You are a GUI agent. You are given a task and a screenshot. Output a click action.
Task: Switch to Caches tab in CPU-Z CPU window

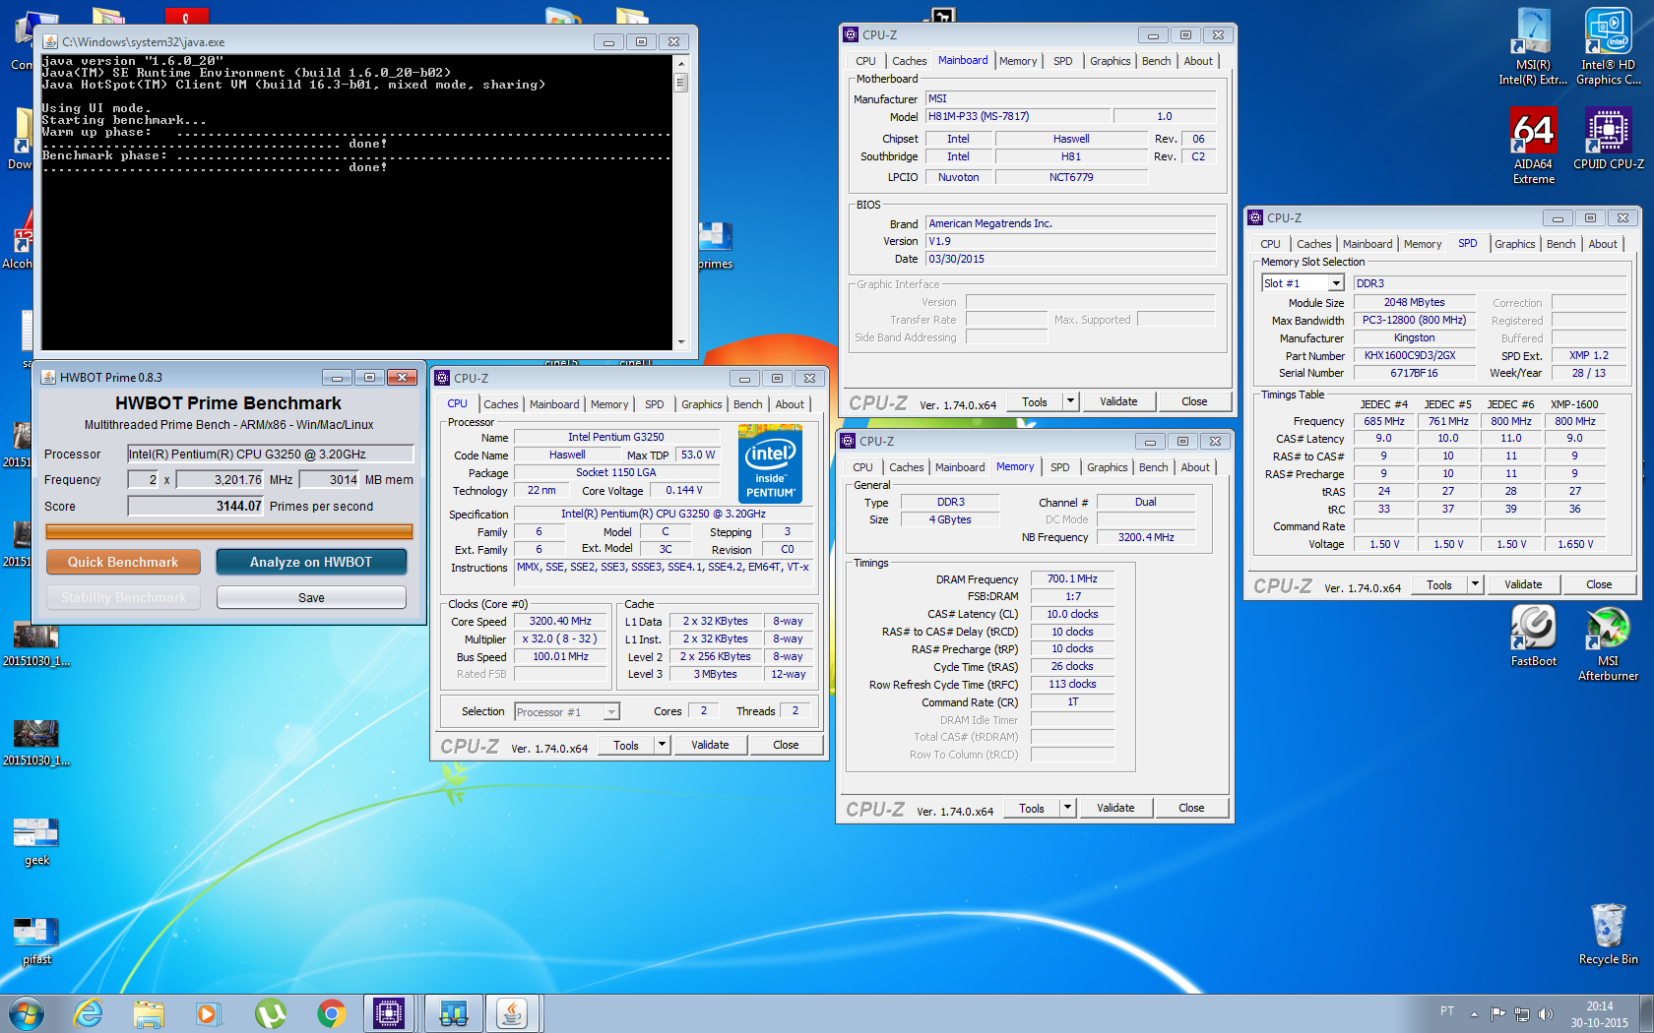click(x=500, y=404)
